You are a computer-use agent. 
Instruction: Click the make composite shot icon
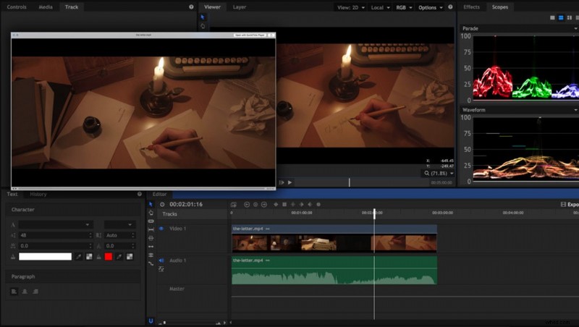click(x=233, y=205)
